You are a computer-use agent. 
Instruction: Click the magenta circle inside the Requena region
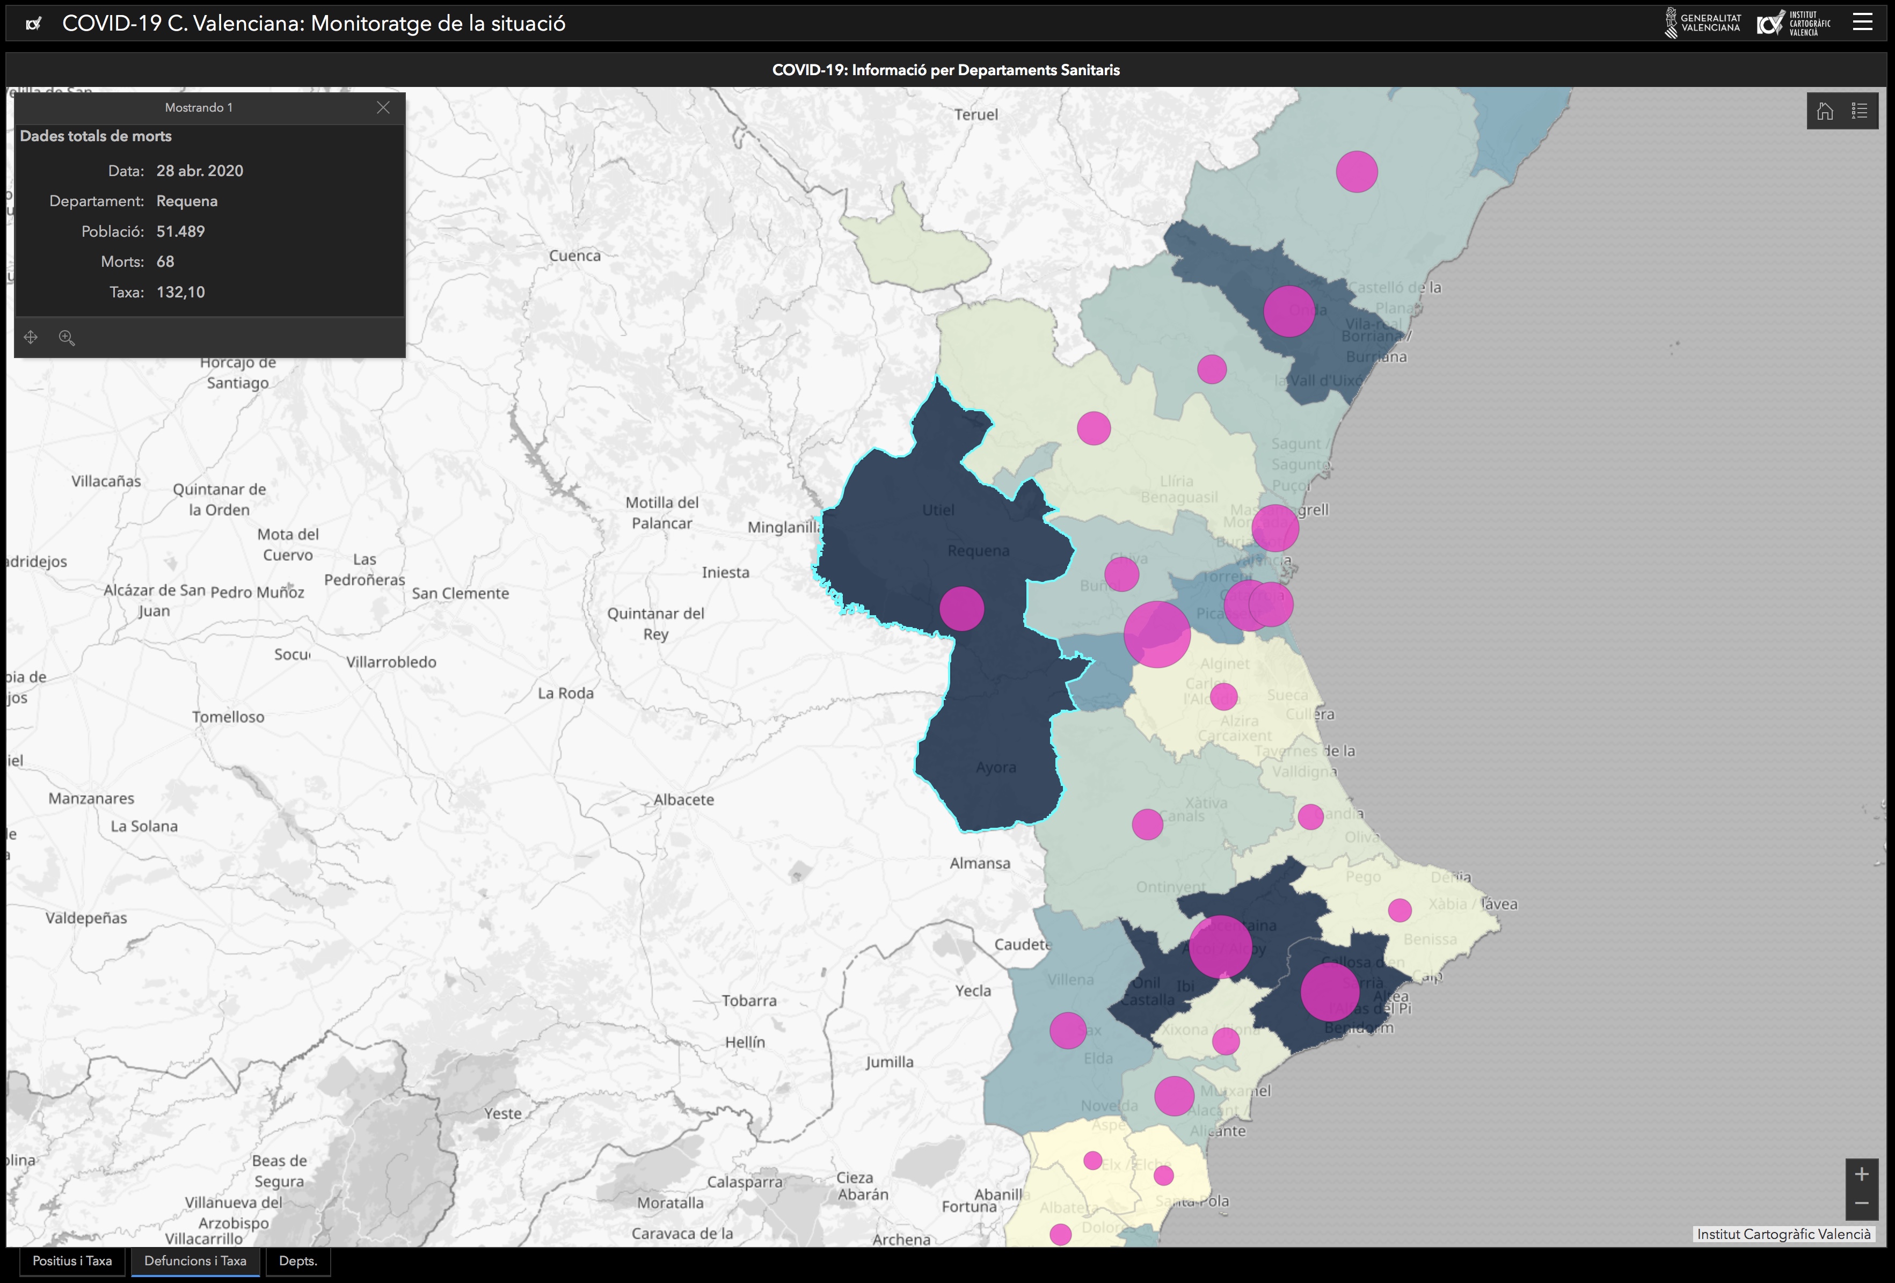[961, 608]
